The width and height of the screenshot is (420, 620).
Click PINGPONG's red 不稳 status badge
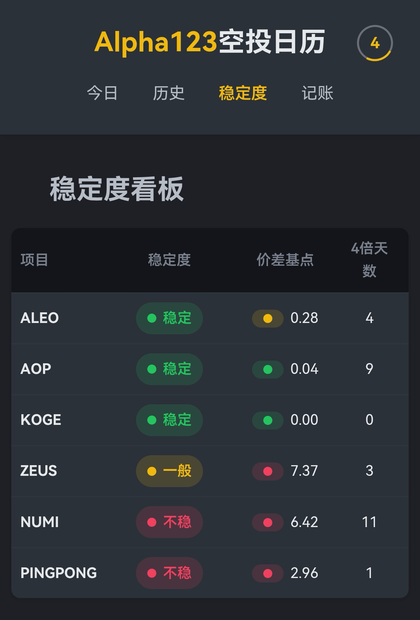tap(169, 573)
